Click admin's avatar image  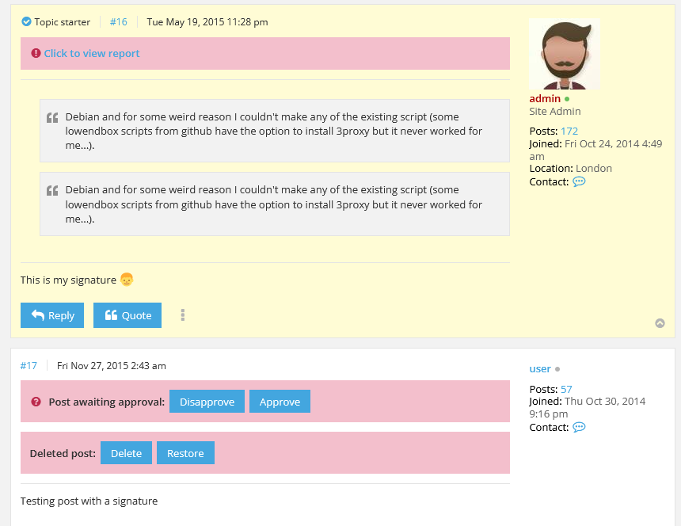coord(564,55)
